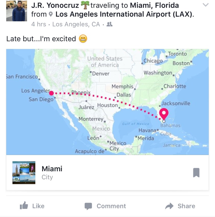This screenshot has height=217, width=215.
Task: Open the J.R. Yonocruz profile name link
Action: click(55, 5)
